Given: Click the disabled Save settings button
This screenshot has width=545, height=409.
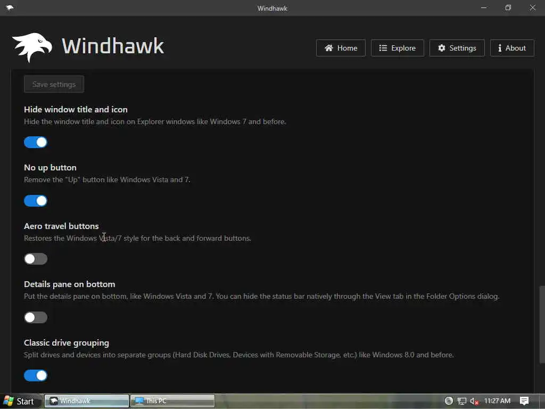Looking at the screenshot, I should (54, 84).
